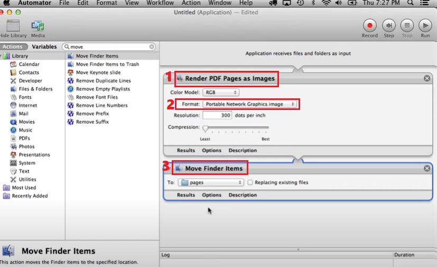The width and height of the screenshot is (437, 267).
Task: Open Spotlight search in the menu bar
Action: 410,3
